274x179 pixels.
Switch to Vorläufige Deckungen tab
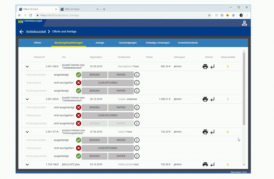[x=158, y=43]
